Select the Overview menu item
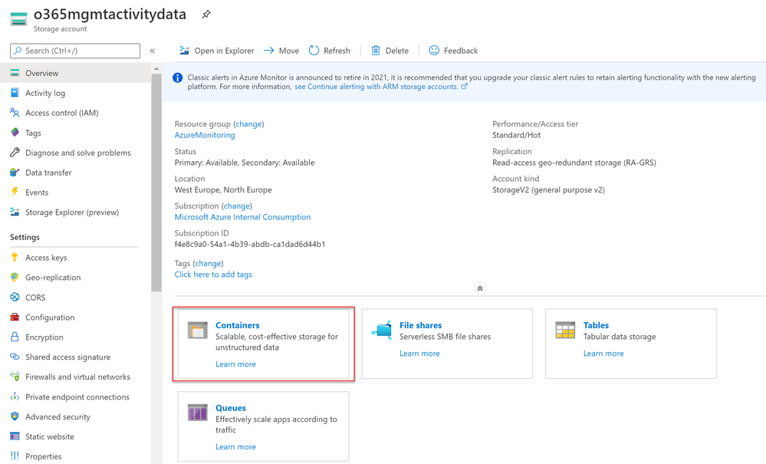The width and height of the screenshot is (766, 464). (75, 74)
